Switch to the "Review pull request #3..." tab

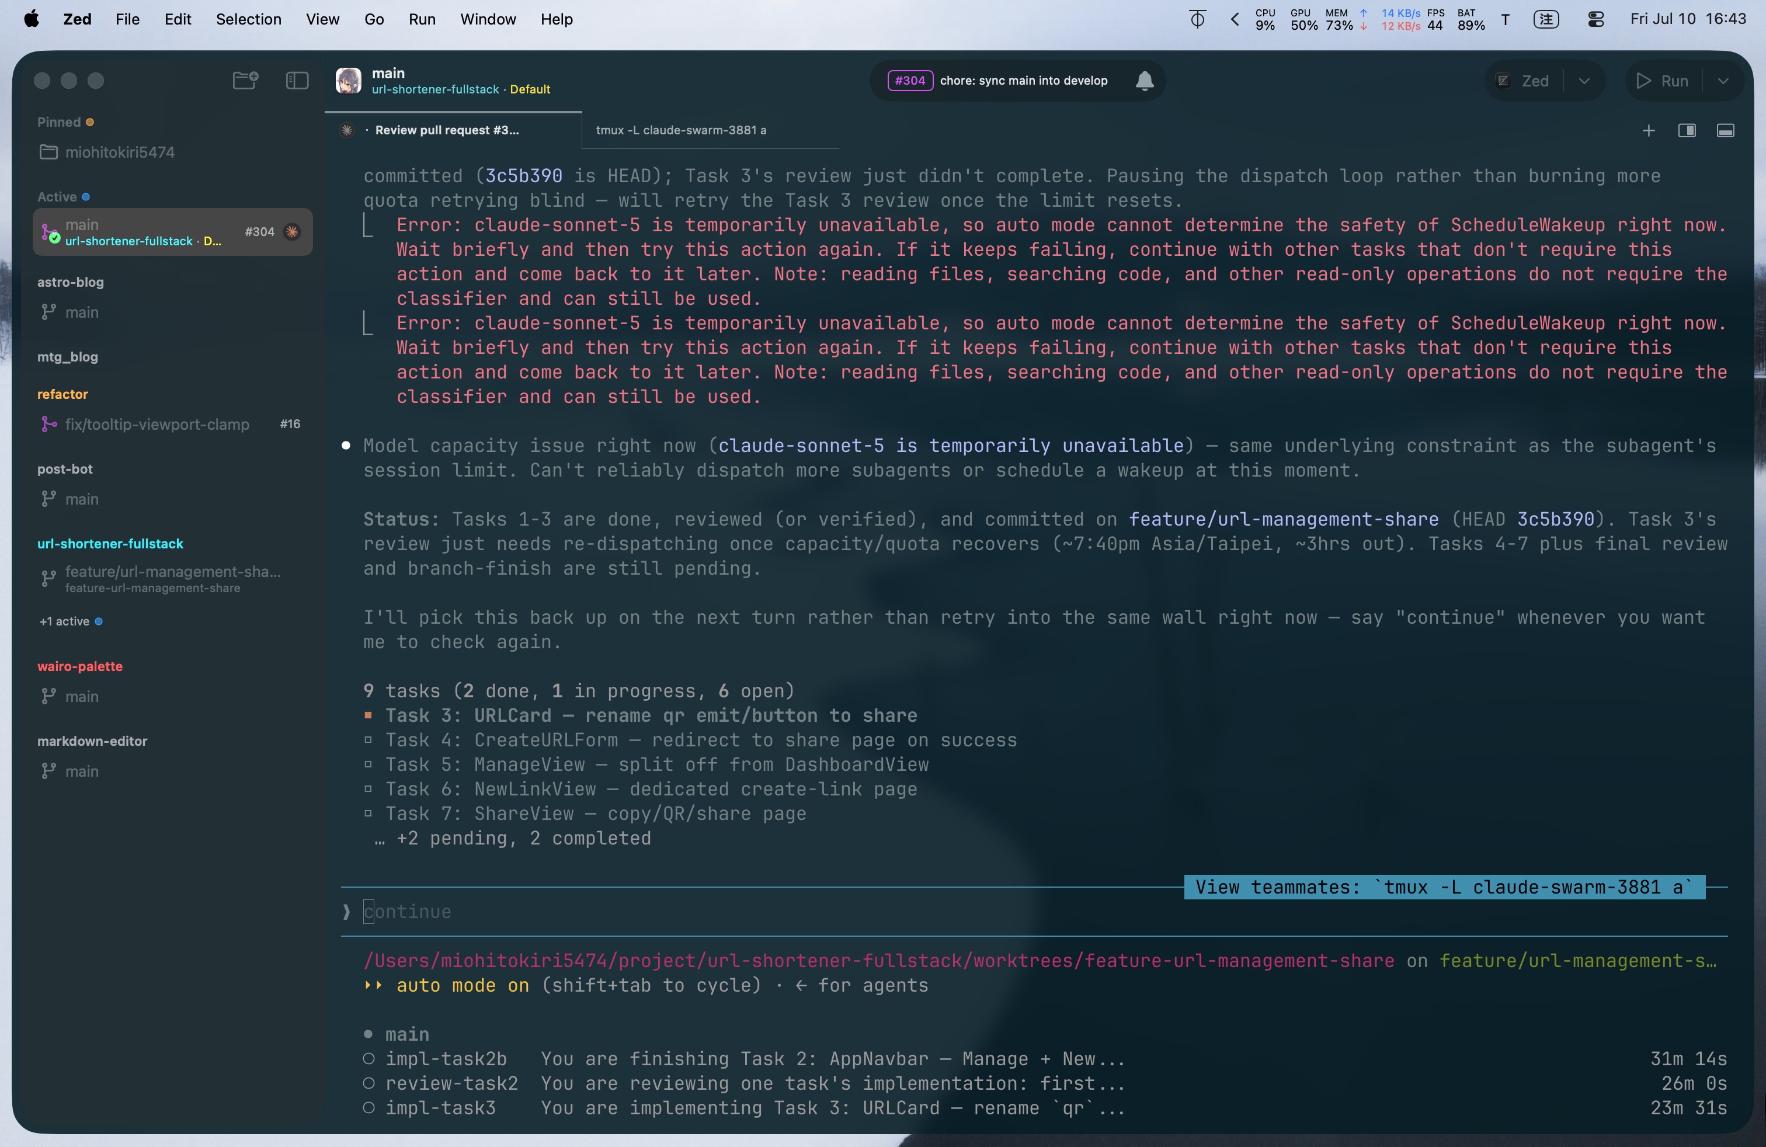453,130
